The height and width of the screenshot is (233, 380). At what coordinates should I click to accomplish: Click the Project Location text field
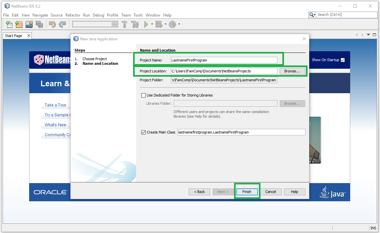[224, 71]
